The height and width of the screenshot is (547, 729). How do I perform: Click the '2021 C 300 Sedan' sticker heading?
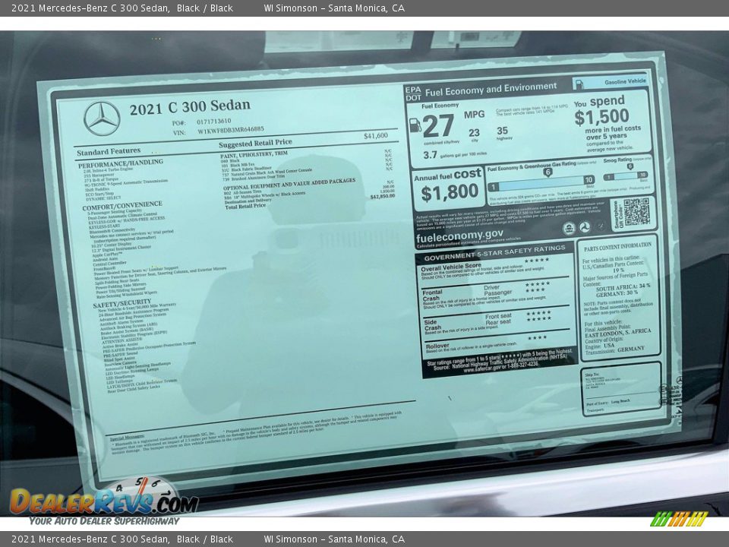pyautogui.click(x=190, y=107)
